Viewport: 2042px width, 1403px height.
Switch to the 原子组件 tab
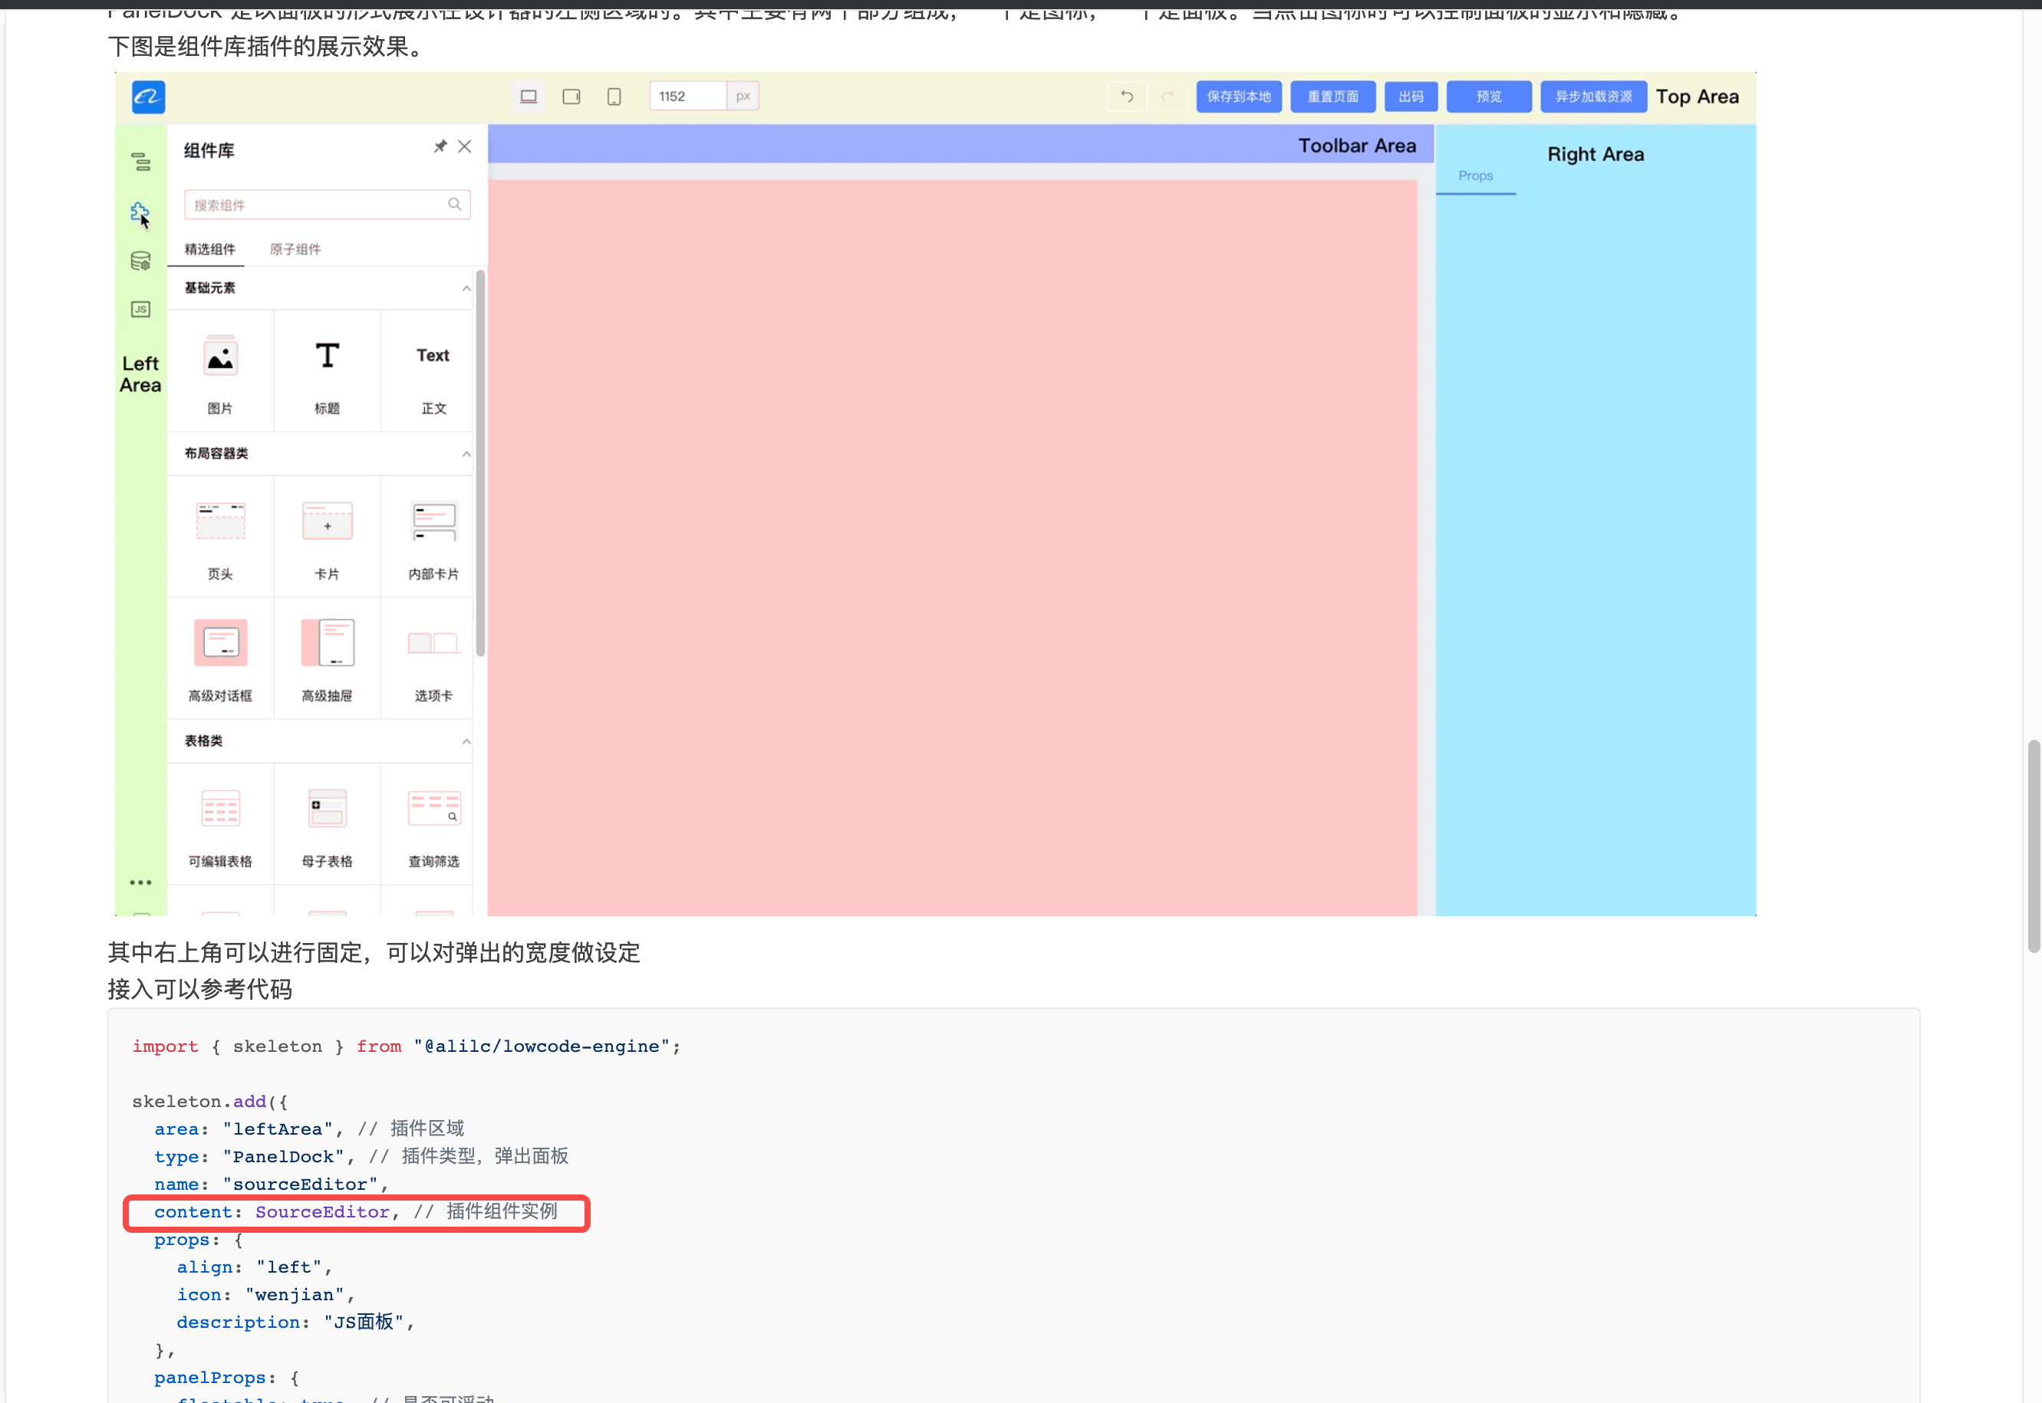[295, 248]
